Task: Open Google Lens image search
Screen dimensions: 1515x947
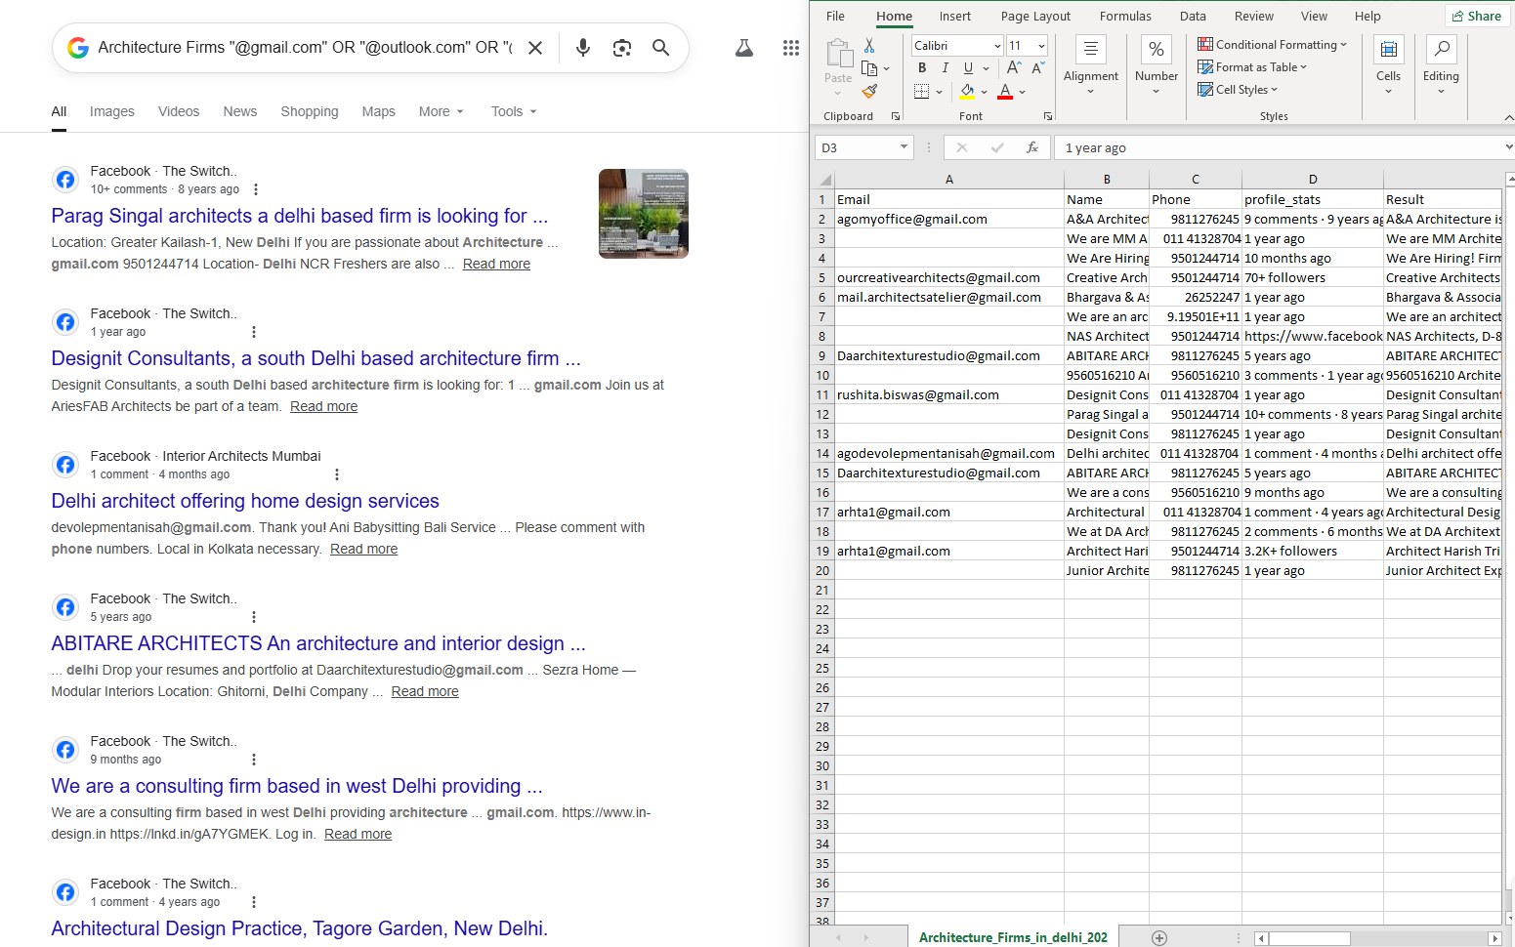Action: point(622,48)
